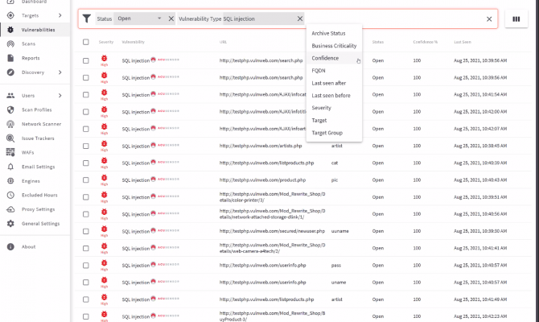The height and width of the screenshot is (322, 539).
Task: Click the 'pic' parameter cell
Action: click(x=334, y=180)
